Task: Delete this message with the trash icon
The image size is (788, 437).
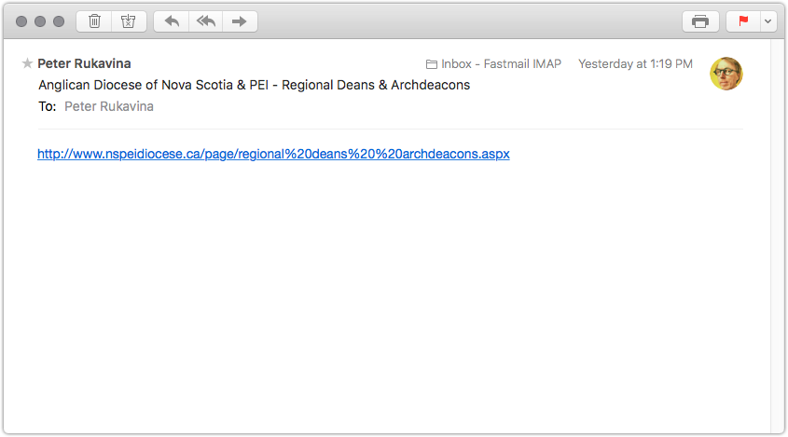Action: [x=94, y=21]
